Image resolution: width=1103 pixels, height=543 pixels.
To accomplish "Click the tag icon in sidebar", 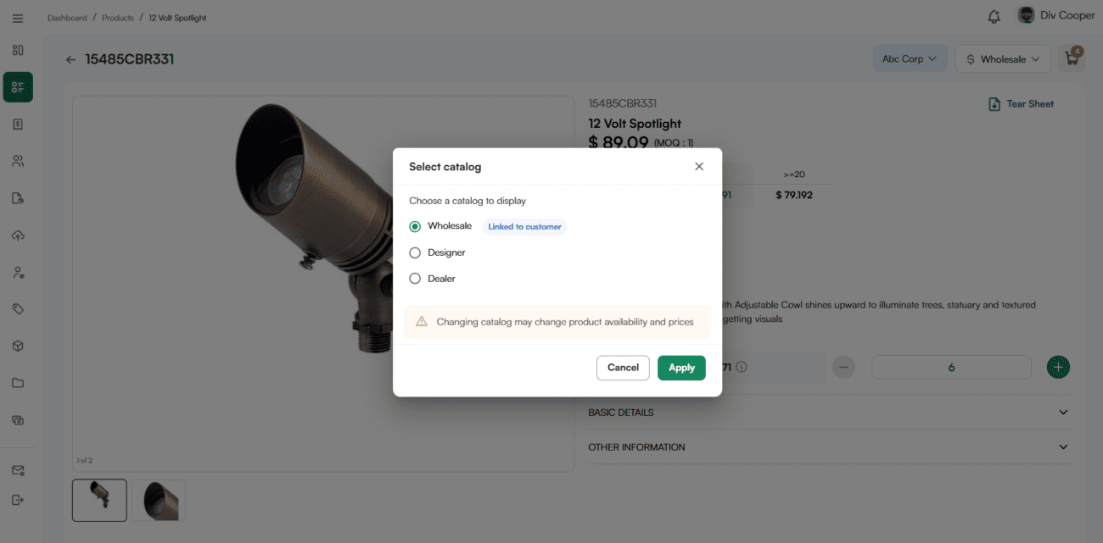I will [x=18, y=309].
